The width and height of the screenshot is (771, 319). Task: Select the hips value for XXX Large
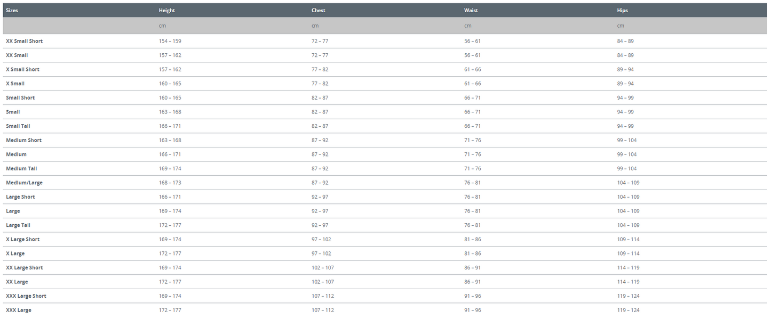(628, 310)
